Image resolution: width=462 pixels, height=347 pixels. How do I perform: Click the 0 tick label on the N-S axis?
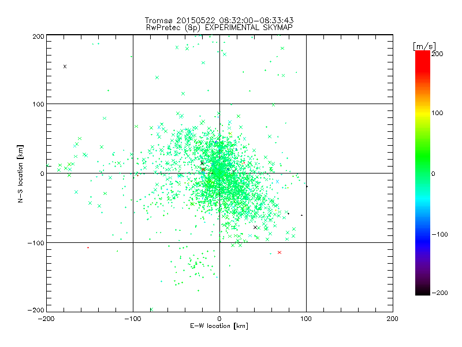(x=42, y=173)
